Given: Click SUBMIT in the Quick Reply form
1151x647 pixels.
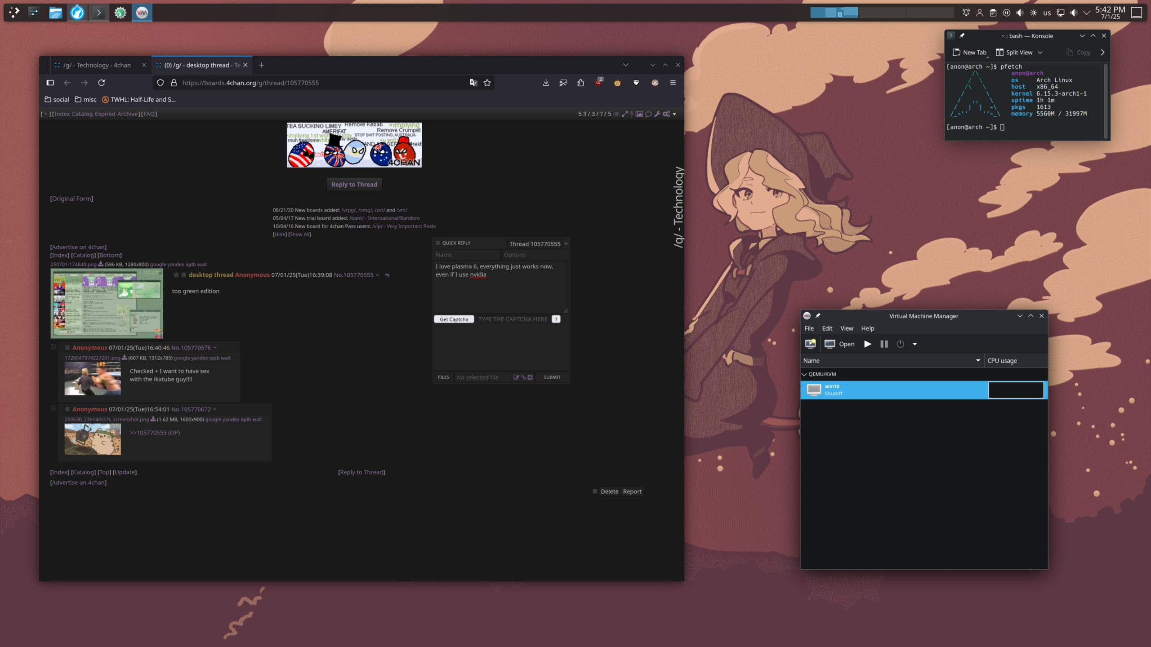Looking at the screenshot, I should (552, 377).
